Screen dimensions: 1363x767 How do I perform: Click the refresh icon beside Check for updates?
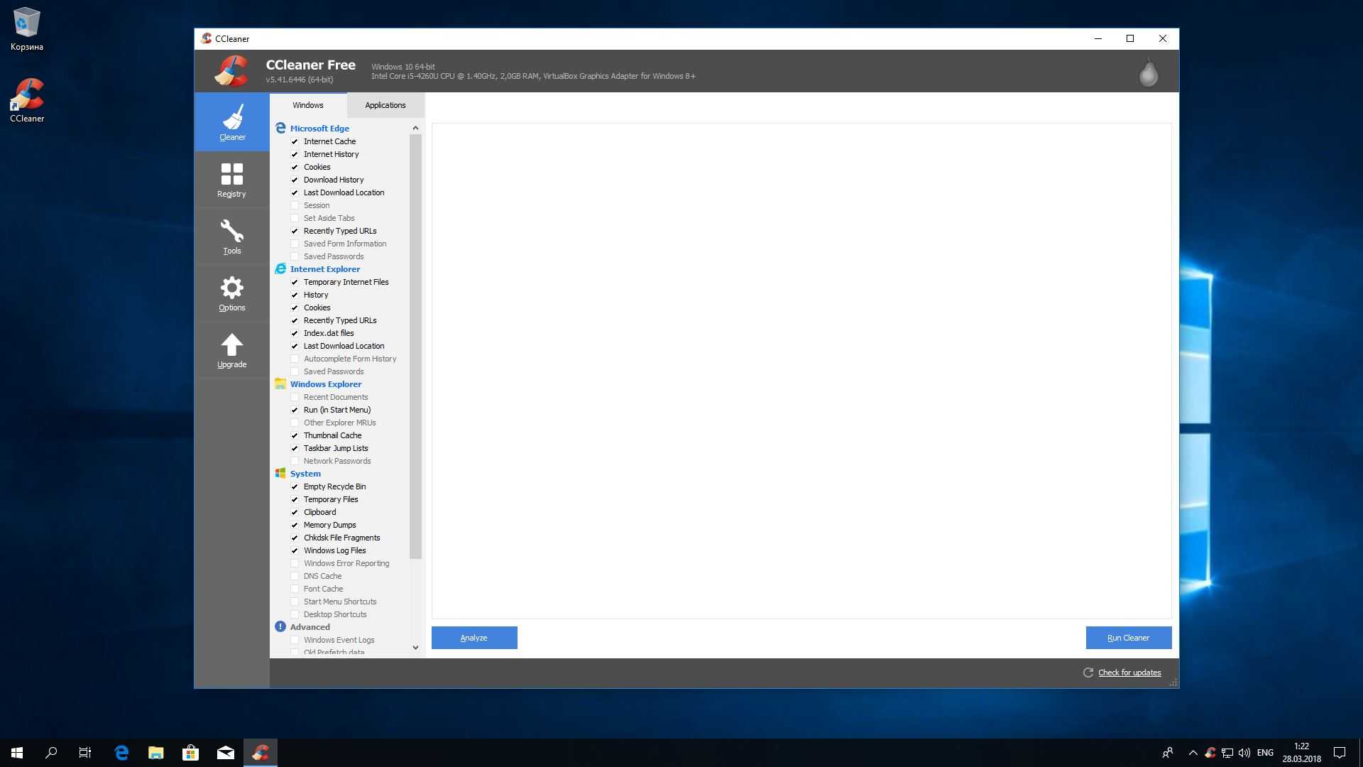pos(1088,673)
